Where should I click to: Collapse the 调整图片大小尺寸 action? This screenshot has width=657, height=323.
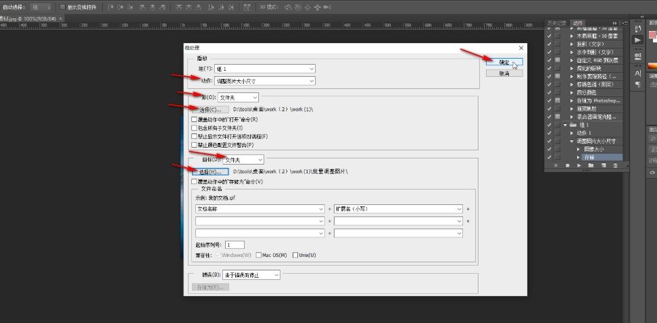[x=572, y=141]
